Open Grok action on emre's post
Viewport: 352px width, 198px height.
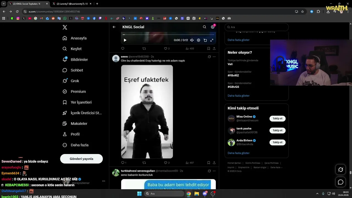[x=209, y=57]
